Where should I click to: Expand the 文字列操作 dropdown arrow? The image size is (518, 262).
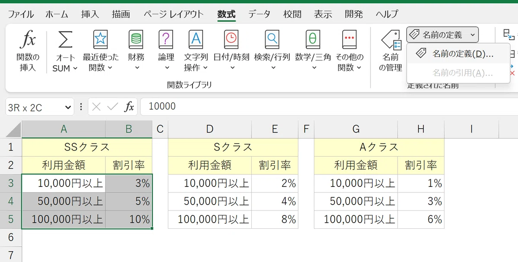(205, 68)
